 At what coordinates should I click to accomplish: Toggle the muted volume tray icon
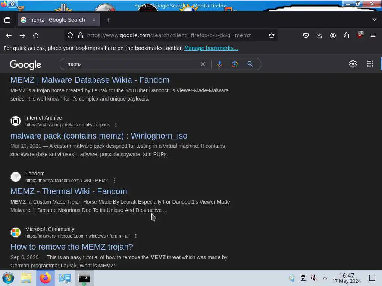[x=314, y=278]
